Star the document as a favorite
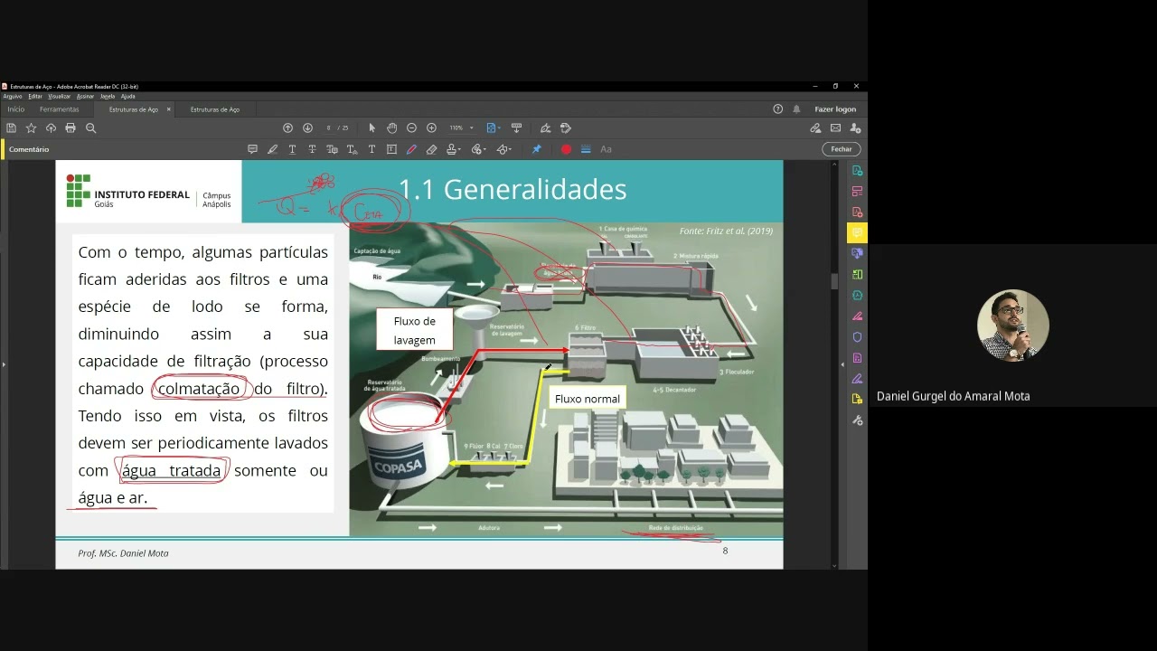Screen dimensions: 1157x651 (x=31, y=128)
